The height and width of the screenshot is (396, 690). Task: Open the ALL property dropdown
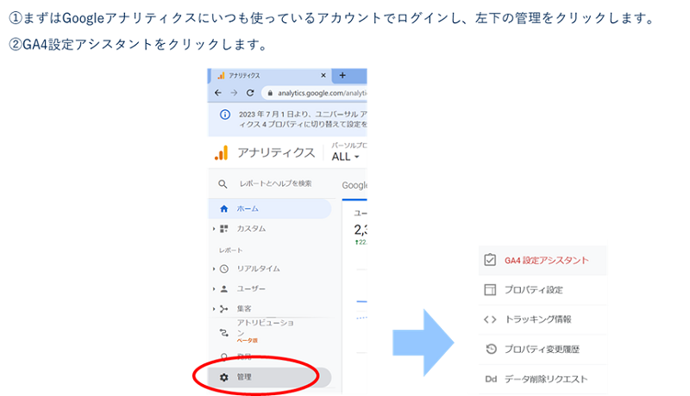(346, 157)
